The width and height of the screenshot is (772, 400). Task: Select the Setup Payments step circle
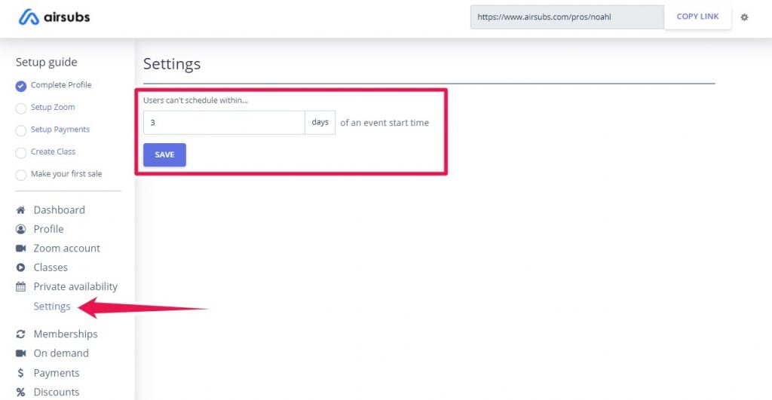point(20,130)
